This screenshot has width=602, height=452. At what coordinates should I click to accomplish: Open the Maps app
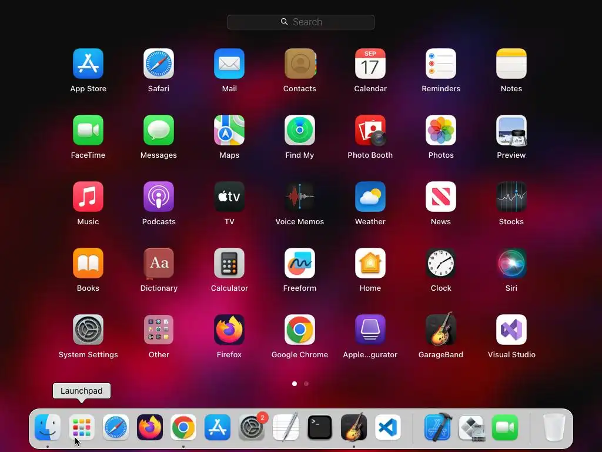pos(229,130)
